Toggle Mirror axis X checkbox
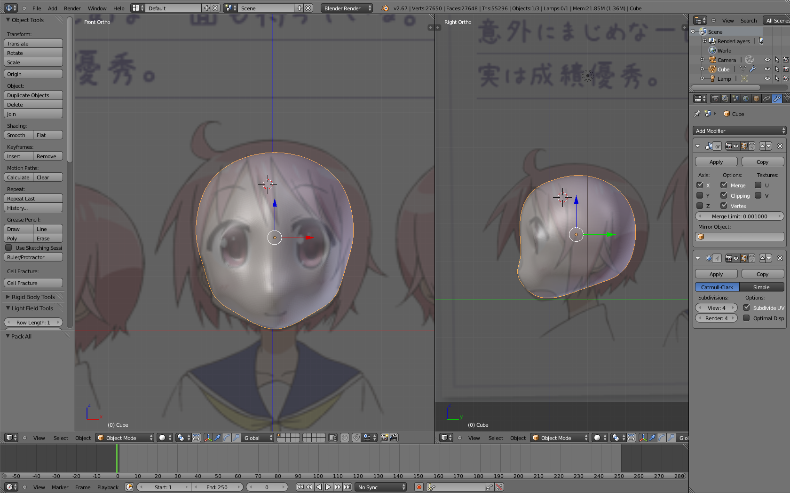This screenshot has height=493, width=790. [x=700, y=185]
